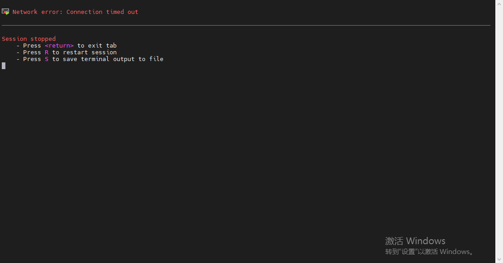
Task: Click "to save terminal output to file"
Action: [108, 59]
